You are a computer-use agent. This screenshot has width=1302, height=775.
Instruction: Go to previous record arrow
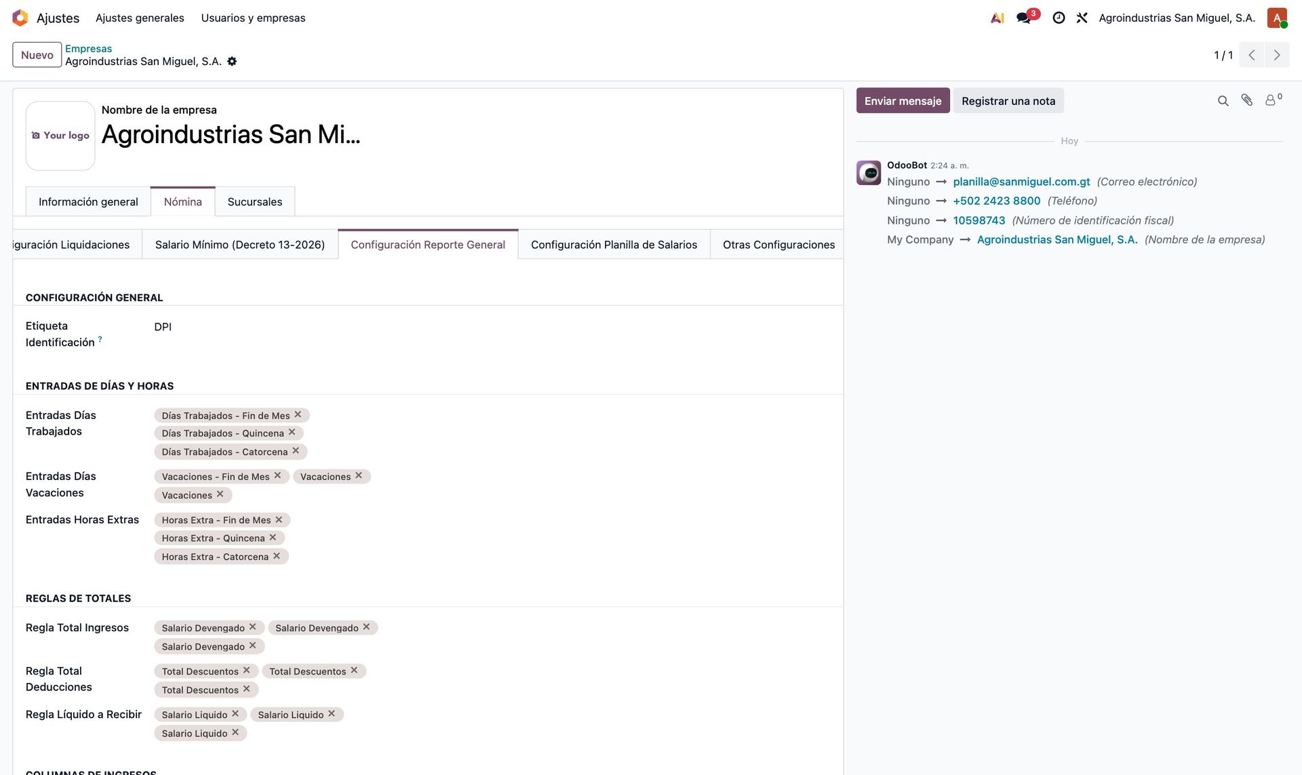1252,55
